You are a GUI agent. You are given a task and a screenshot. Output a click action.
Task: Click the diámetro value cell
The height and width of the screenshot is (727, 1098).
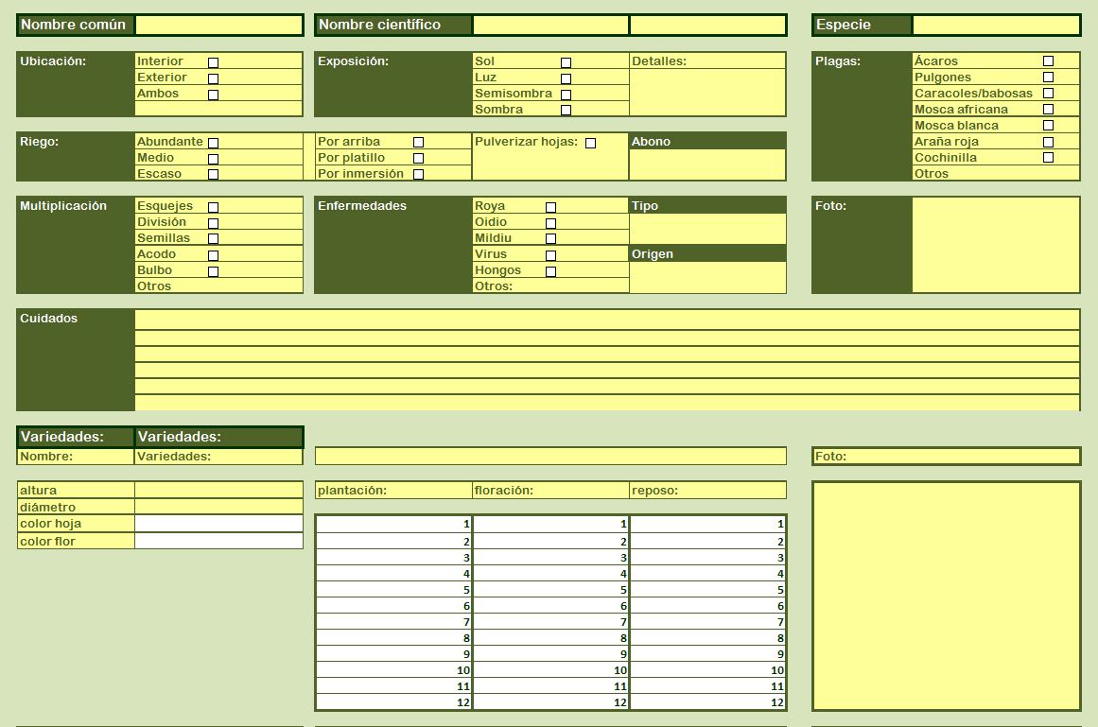coord(218,507)
